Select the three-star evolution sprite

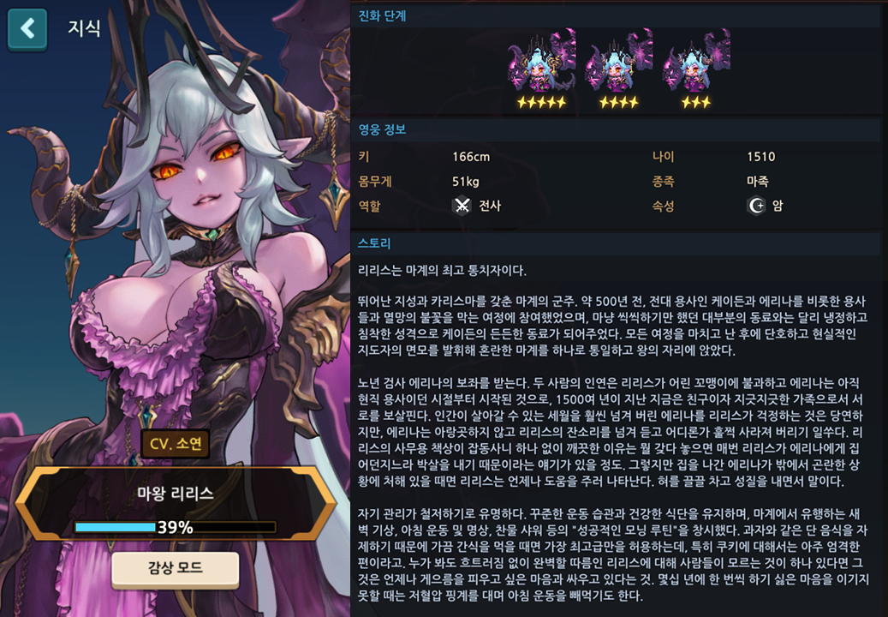click(696, 61)
